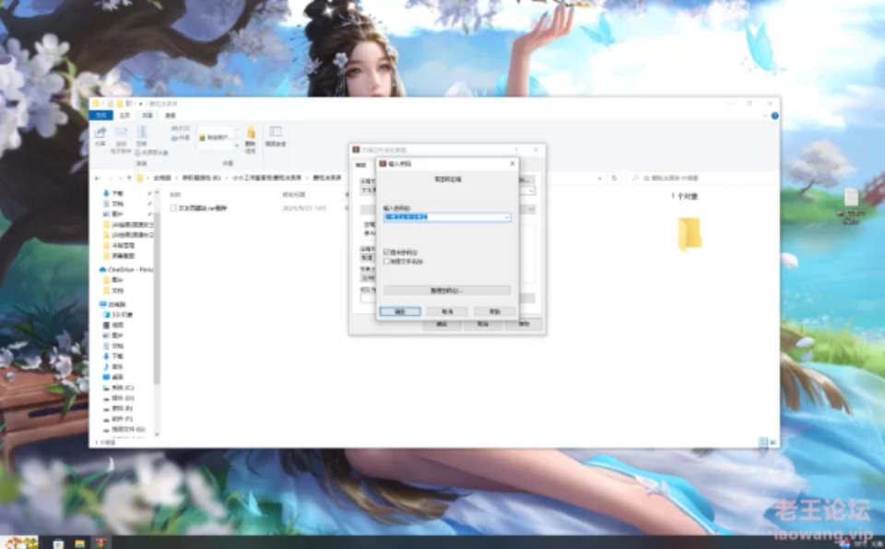Click the Explorer forward navigation arrow
The height and width of the screenshot is (549, 885).
tap(110, 178)
